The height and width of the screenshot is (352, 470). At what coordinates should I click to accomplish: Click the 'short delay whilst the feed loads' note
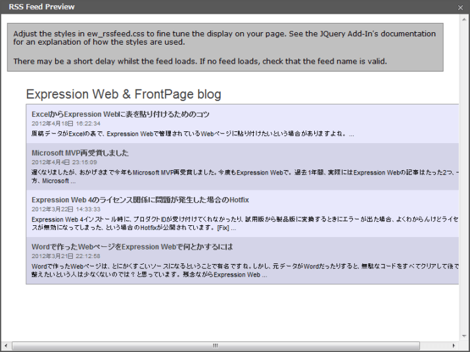pyautogui.click(x=200, y=62)
